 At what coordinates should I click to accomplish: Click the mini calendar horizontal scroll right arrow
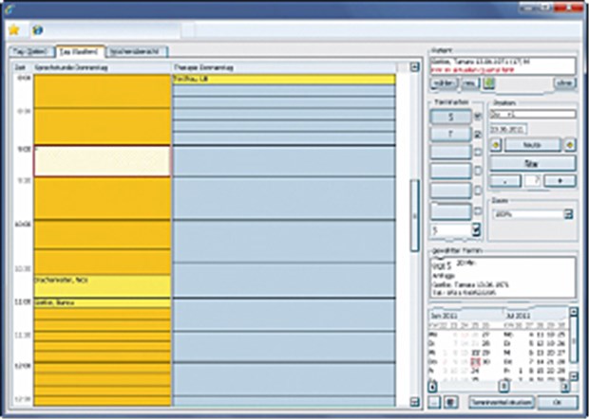565,387
